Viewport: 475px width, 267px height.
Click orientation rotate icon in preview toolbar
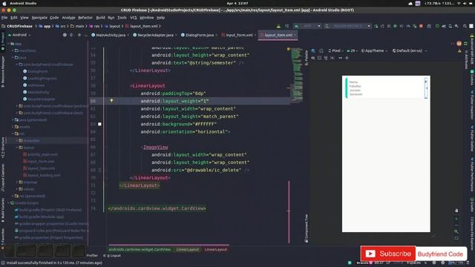click(321, 51)
